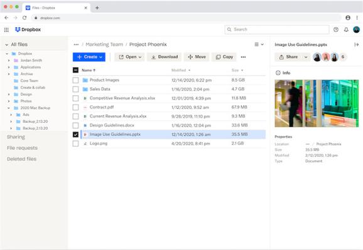
Task: Check the Sales Data row checkbox
Action: 75,89
